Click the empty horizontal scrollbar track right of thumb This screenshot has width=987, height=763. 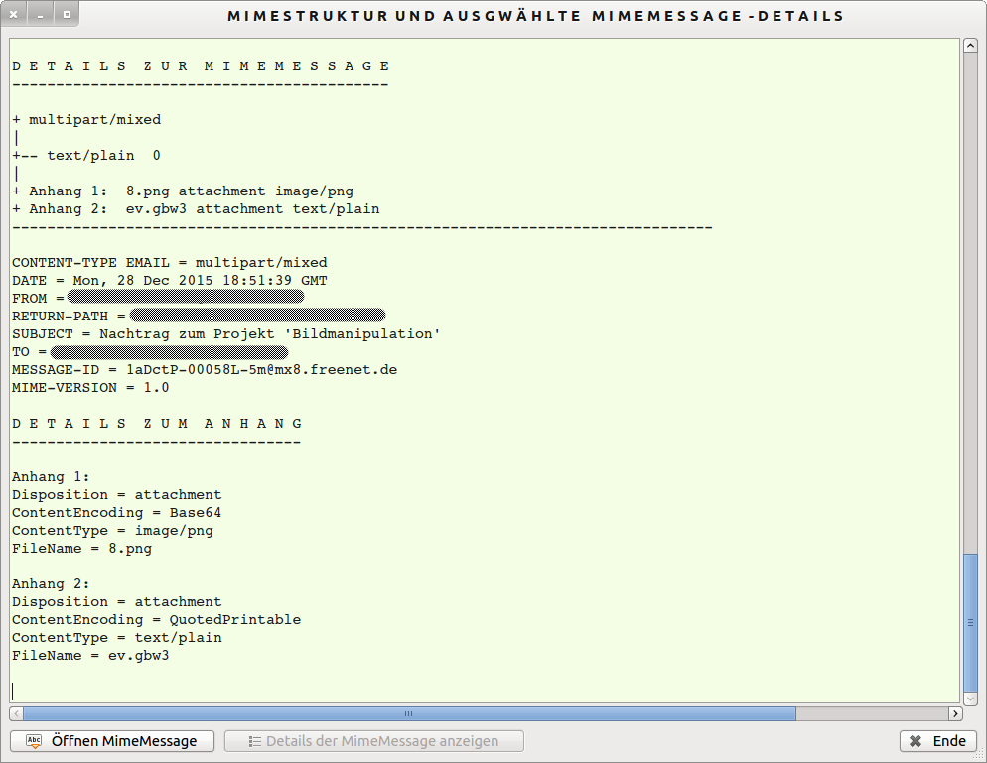point(871,713)
